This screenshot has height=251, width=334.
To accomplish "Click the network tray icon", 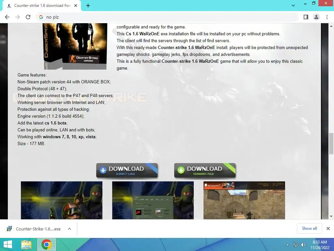I will (296, 245).
